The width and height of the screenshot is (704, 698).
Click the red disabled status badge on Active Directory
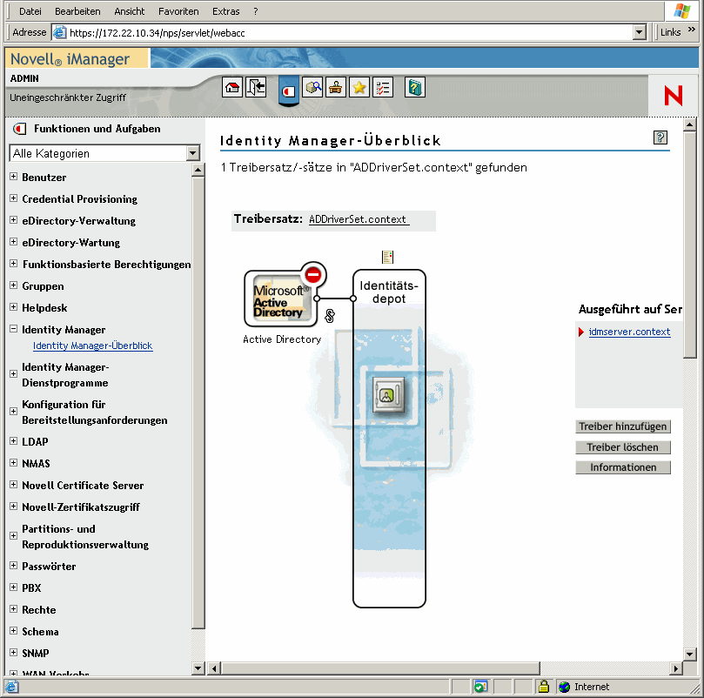click(312, 274)
